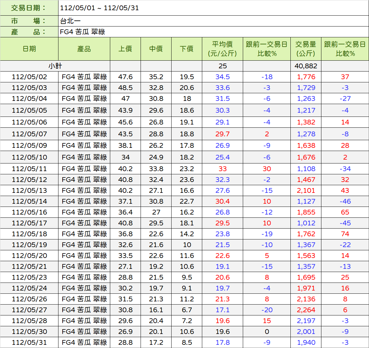
Task: Click the market value 台北一
Action: click(x=70, y=21)
